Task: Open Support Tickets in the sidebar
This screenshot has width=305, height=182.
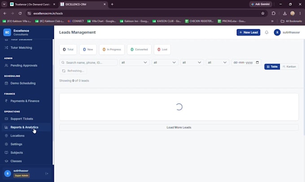Action: pos(26,119)
